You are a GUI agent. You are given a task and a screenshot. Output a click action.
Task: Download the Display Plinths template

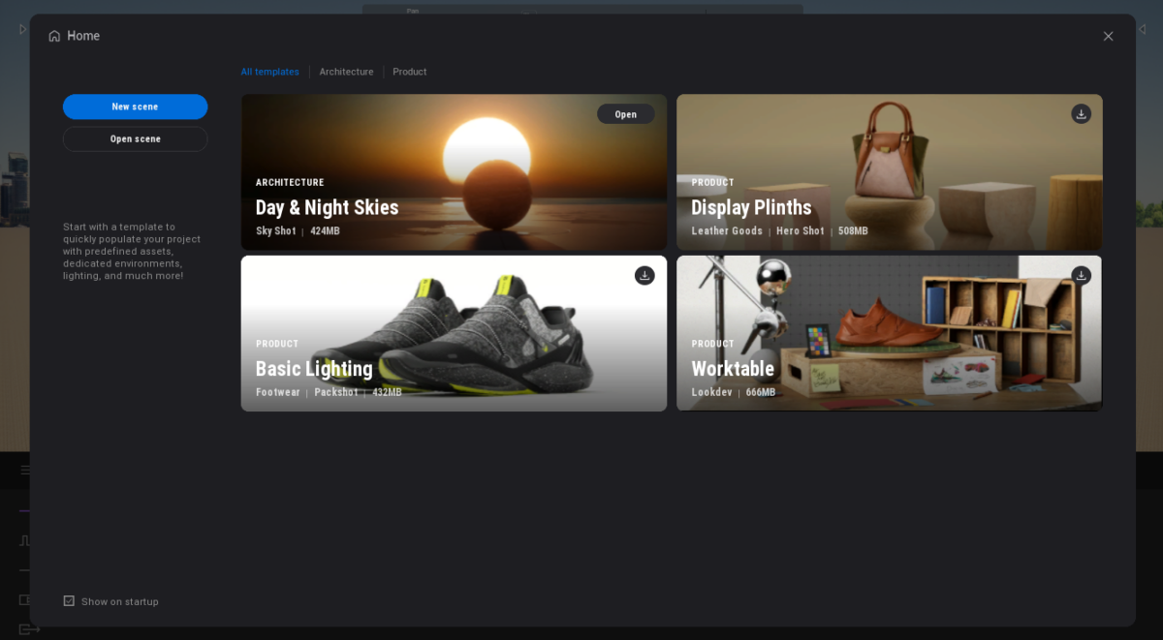point(1081,114)
